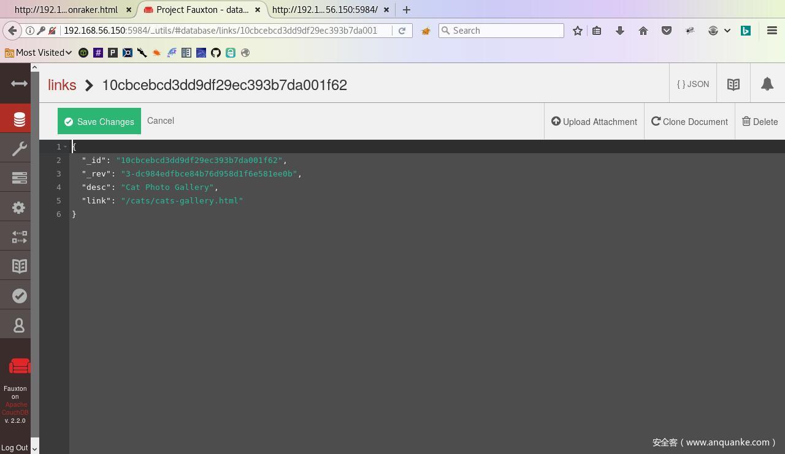Open the Configuration gear icon in sidebar
The height and width of the screenshot is (454, 785).
click(x=19, y=208)
